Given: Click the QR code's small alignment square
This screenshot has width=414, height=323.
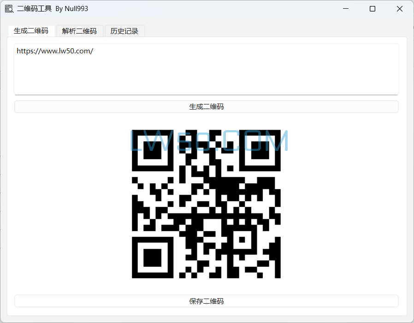Looking at the screenshot, I should 242,239.
